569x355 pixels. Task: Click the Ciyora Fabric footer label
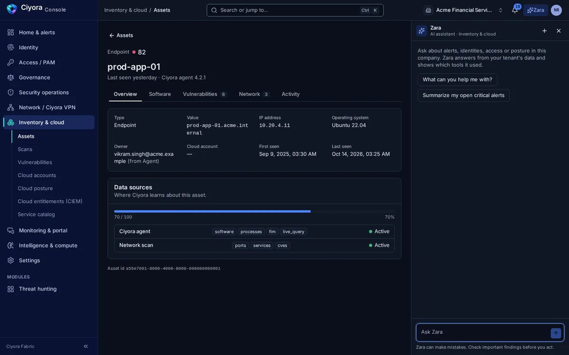pos(20,346)
